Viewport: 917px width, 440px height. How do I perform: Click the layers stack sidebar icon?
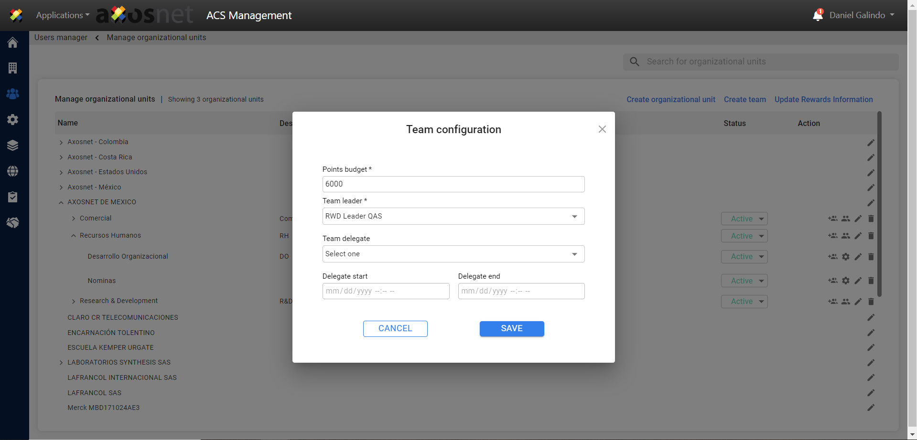pos(13,146)
